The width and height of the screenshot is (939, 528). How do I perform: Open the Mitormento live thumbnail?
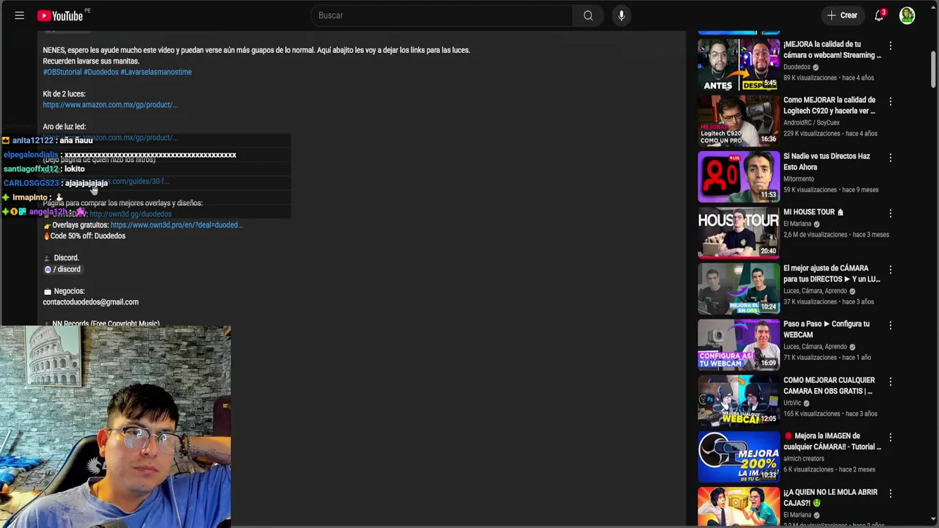point(739,177)
